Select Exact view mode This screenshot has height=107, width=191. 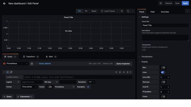[x=94, y=11]
